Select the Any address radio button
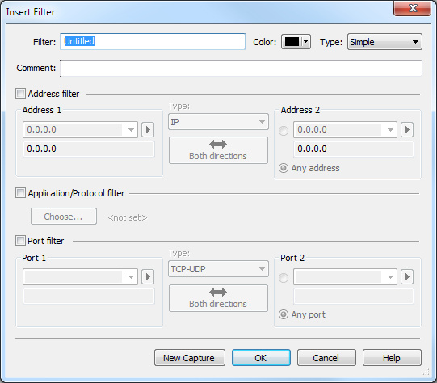 (x=284, y=168)
